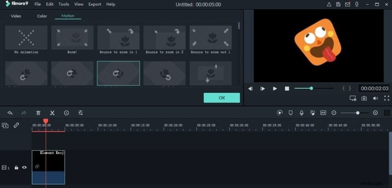Open the message envelope icon
The image size is (392, 188).
click(x=348, y=4)
